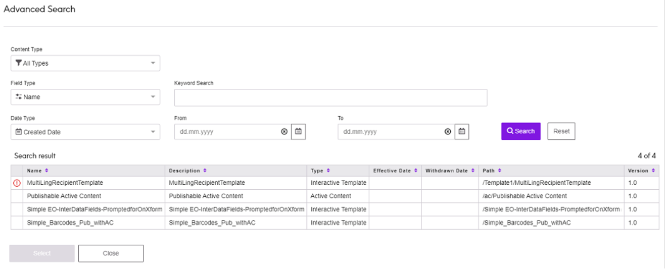This screenshot has width=668, height=271.
Task: Sort results by Name column
Action: pyautogui.click(x=47, y=171)
